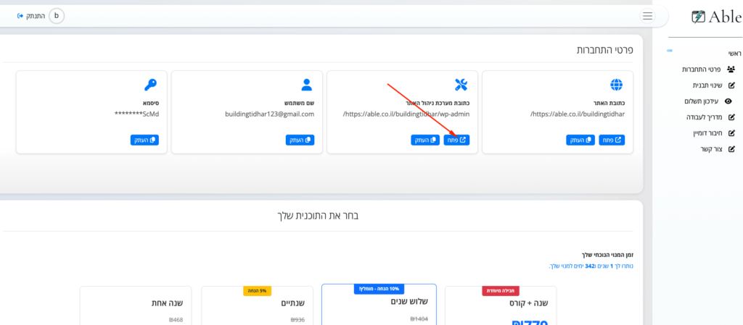
Task: Log out using התנתק link
Action: point(30,16)
